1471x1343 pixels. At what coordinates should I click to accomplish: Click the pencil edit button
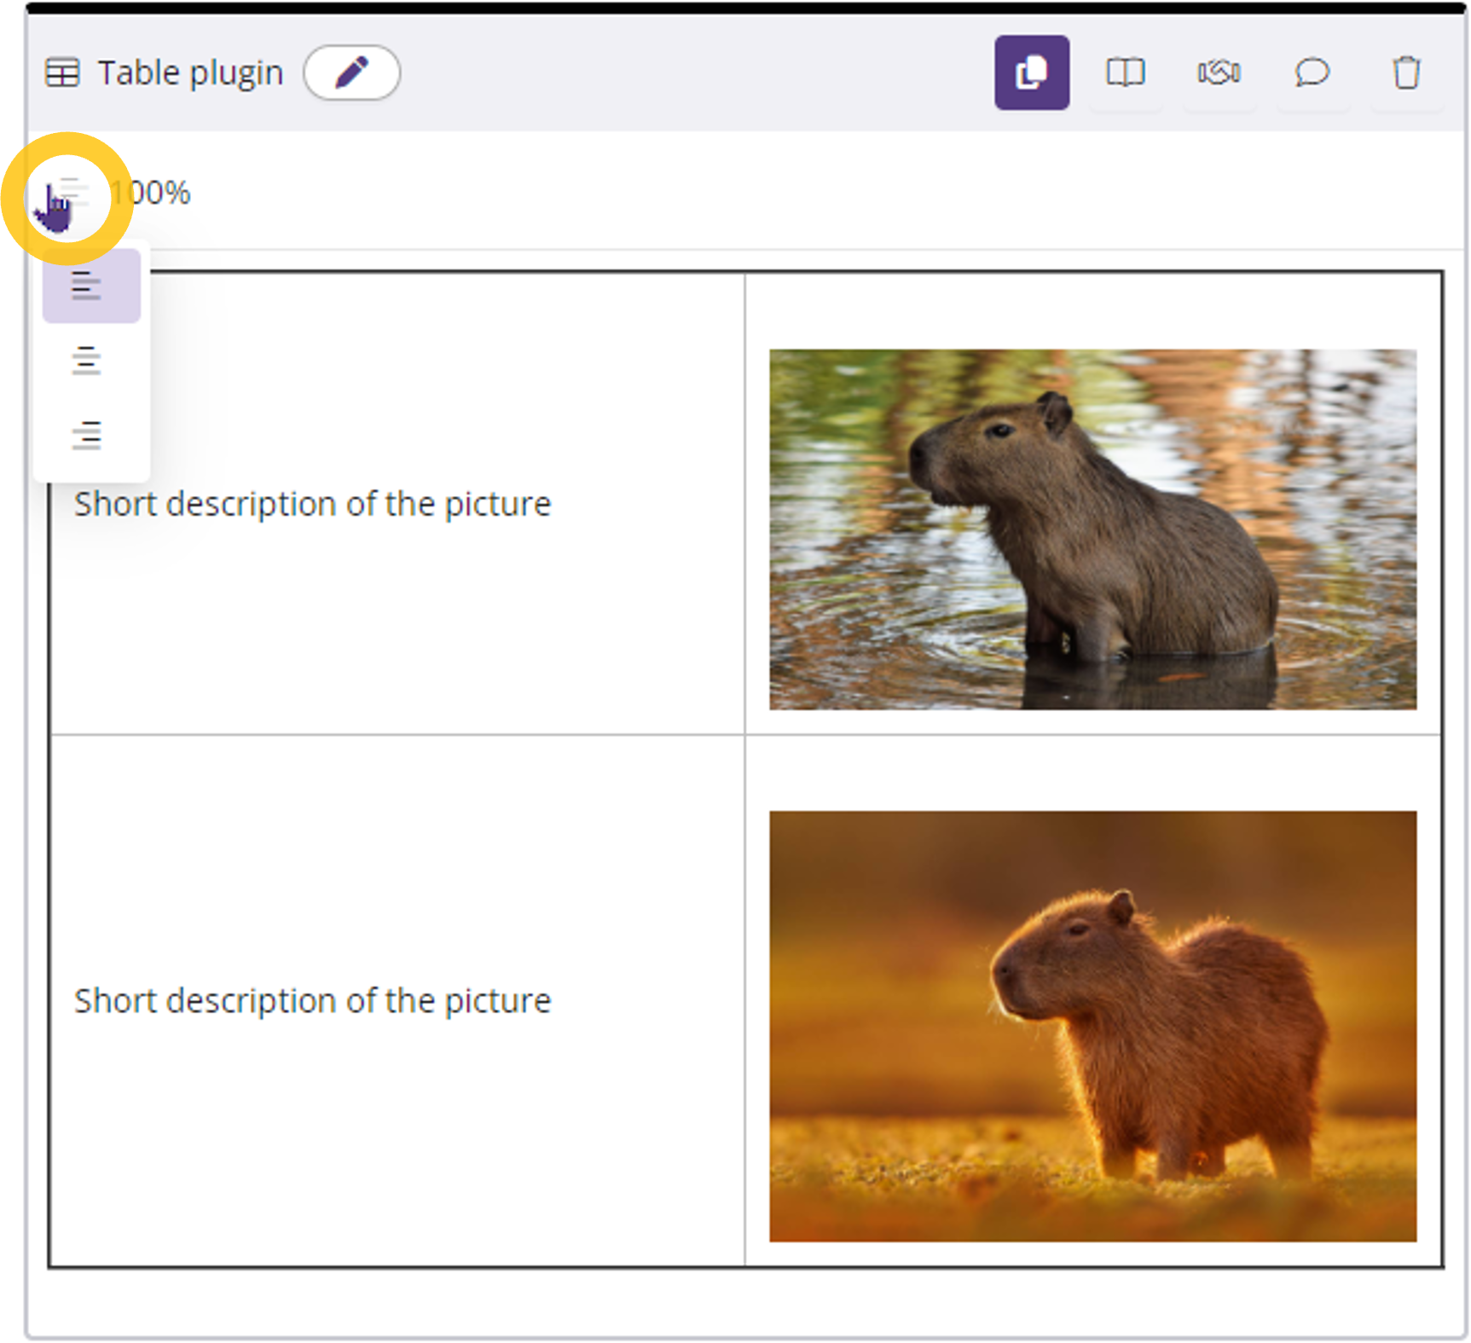[x=351, y=72]
